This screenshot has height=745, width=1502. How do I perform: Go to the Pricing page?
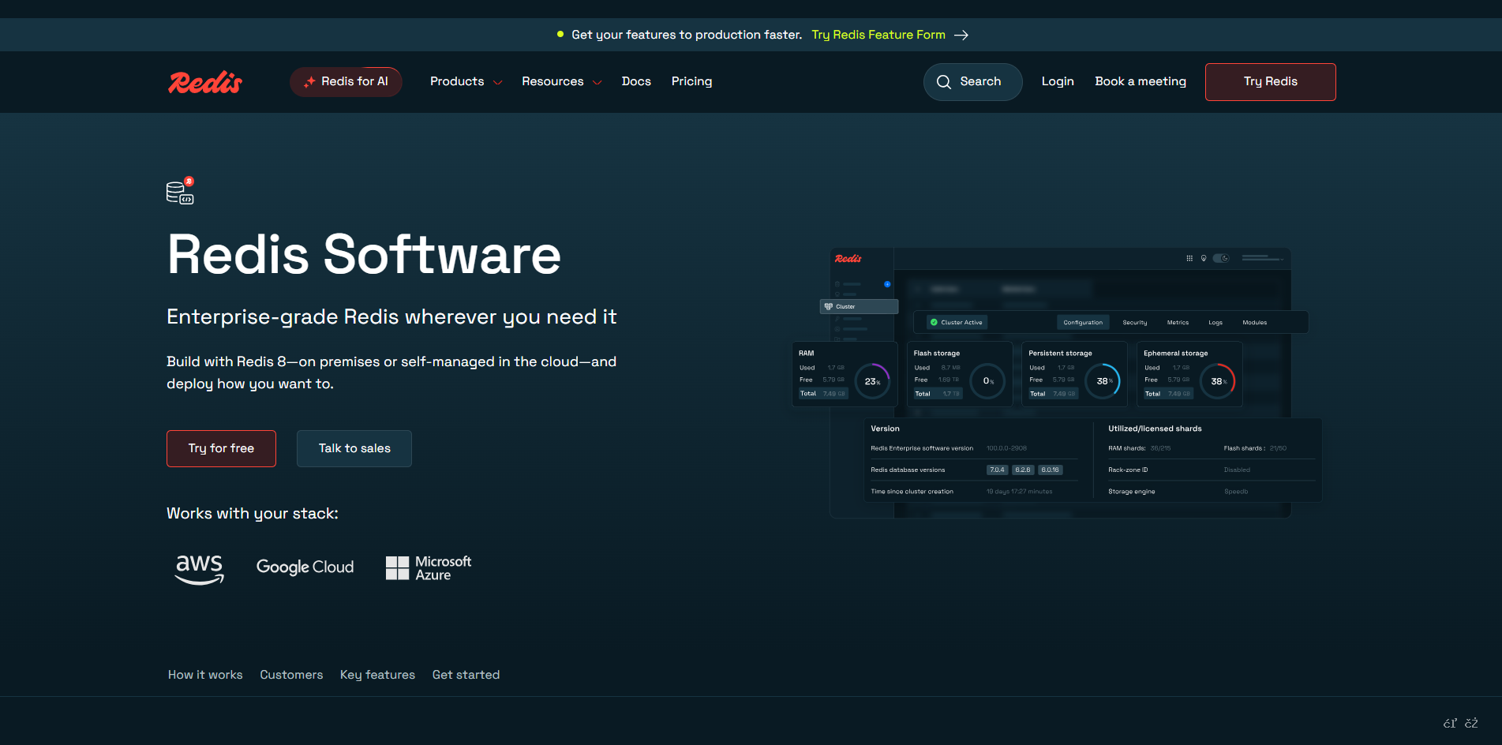pos(691,82)
